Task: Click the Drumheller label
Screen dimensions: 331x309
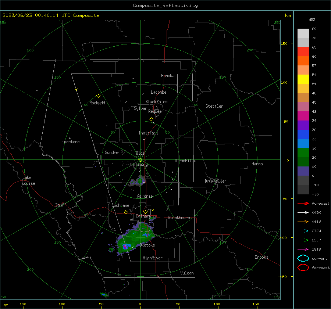Action: click(x=216, y=181)
